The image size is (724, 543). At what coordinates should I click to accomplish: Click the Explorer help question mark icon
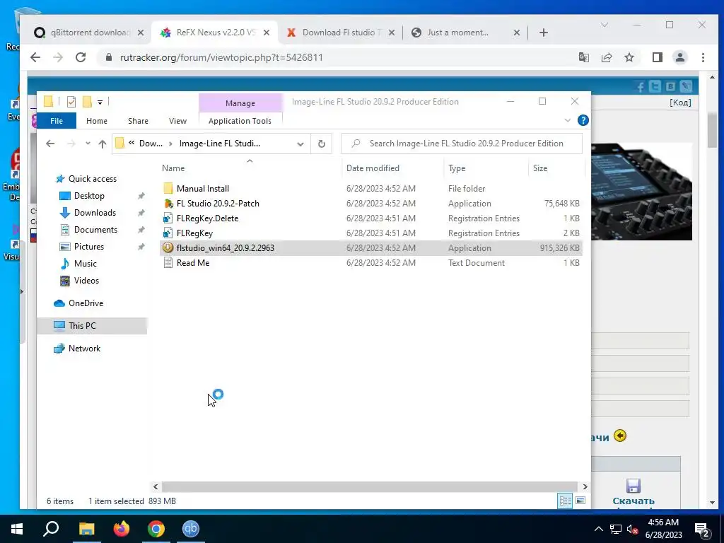click(583, 120)
